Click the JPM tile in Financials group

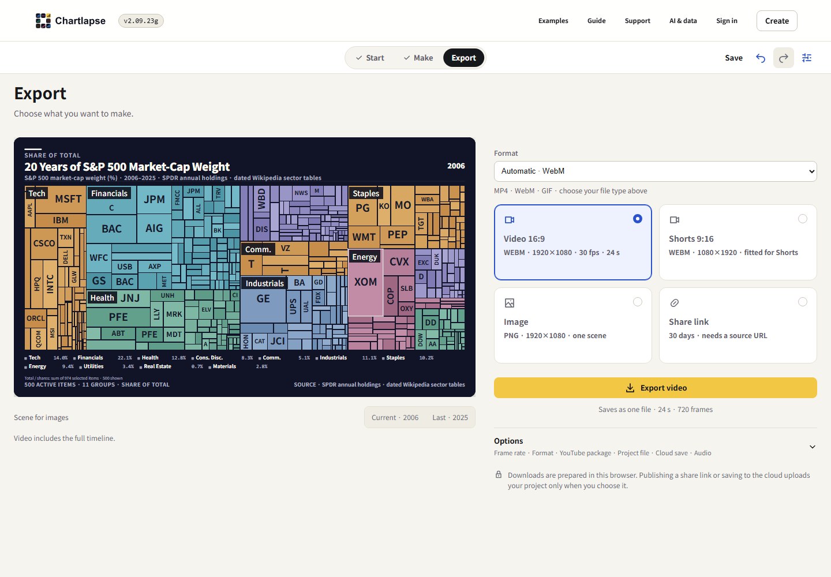tap(154, 200)
